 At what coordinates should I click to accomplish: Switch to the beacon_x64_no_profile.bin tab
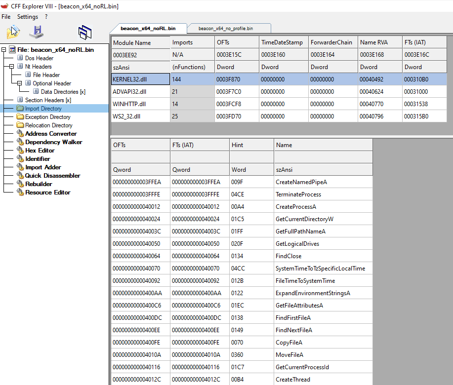click(226, 28)
